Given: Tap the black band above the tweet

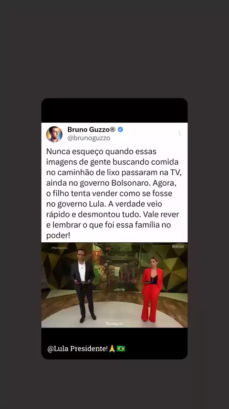Looking at the screenshot, I should point(114,111).
